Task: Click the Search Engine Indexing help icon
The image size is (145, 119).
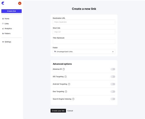Action: [73, 99]
